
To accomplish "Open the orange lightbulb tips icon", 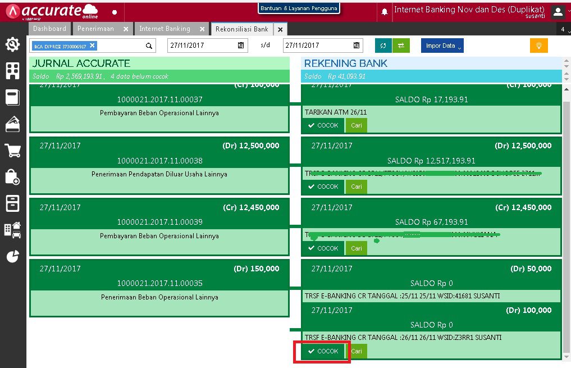I will click(x=538, y=45).
